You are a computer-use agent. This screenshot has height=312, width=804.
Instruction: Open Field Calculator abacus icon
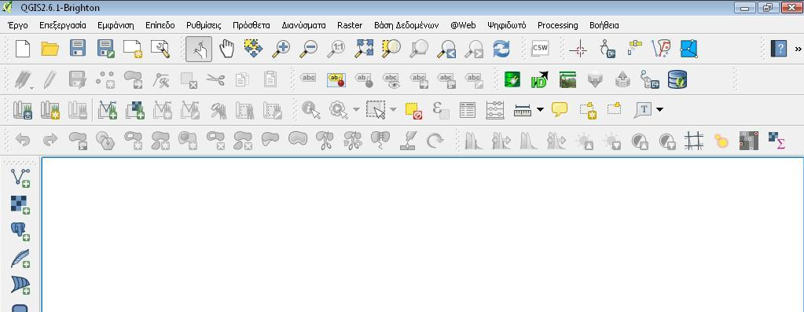(x=495, y=110)
